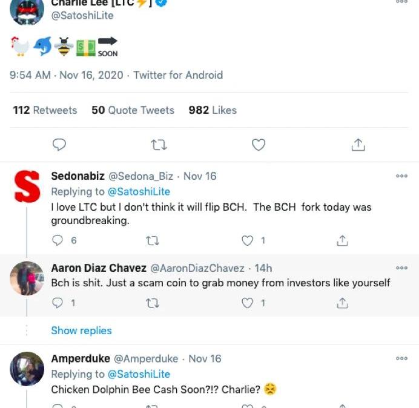
Task: Like Aaron Diaz Chavez's comment
Action: pyautogui.click(x=248, y=303)
